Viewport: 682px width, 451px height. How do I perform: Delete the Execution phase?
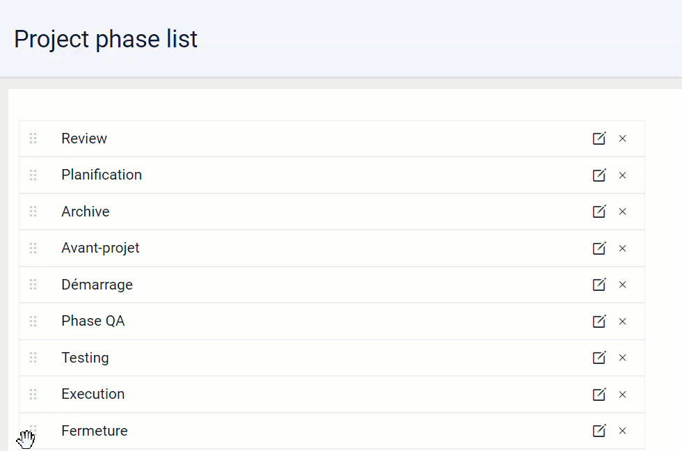tap(622, 395)
